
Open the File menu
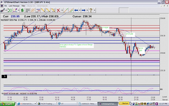(x=5, y=6)
